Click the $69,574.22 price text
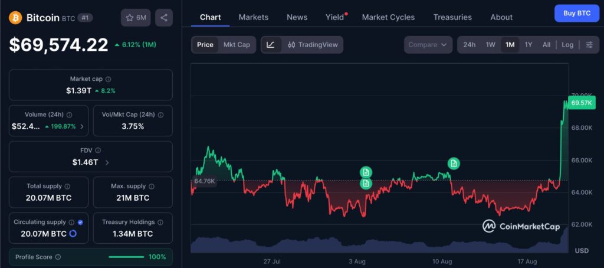The image size is (604, 268). coord(58,45)
